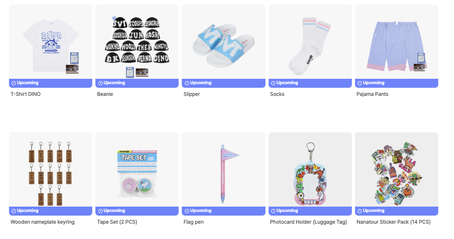Select the Socks product image
This screenshot has width=454, height=239.
310,42
